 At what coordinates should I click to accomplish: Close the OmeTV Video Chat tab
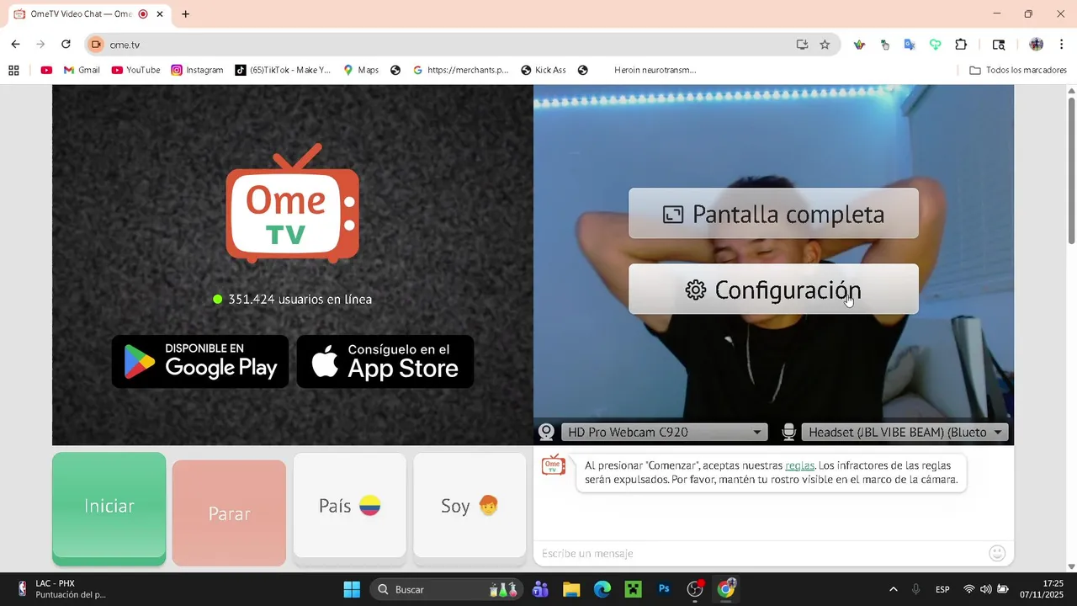[x=160, y=14]
